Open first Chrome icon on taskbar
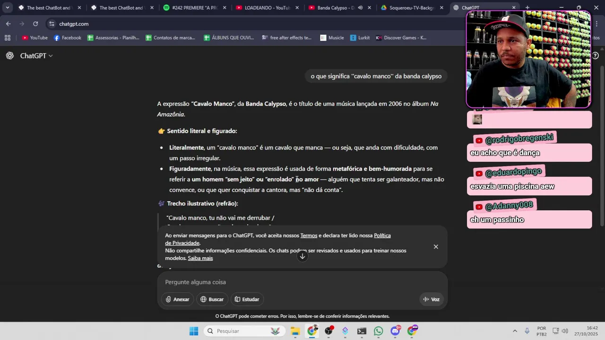Viewport: 605px width, 340px height. (x=312, y=331)
